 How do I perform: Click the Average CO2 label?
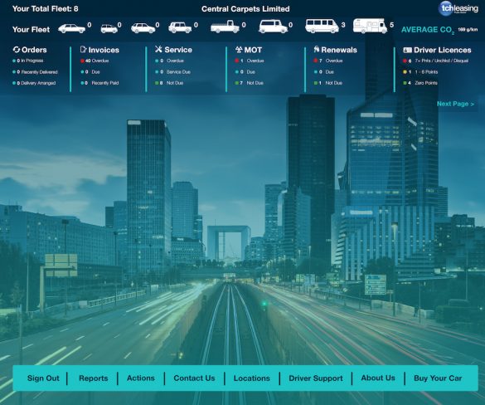point(428,30)
